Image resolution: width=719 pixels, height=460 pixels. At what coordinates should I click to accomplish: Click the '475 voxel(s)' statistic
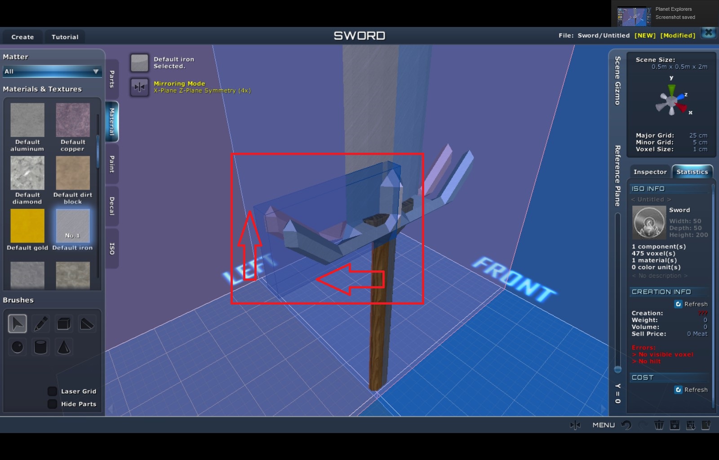click(x=653, y=253)
